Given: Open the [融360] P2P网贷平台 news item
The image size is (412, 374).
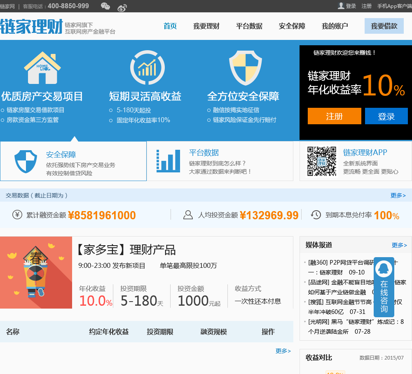Looking at the screenshot, I should click(353, 267).
